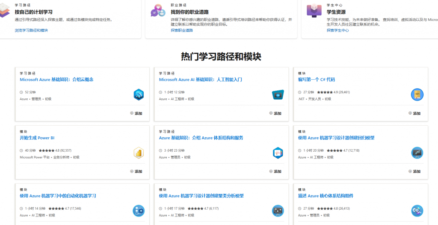Screen dimensions: 438x225
Task: Click the Azure cloud concepts course badge icon
Action: tap(139, 95)
